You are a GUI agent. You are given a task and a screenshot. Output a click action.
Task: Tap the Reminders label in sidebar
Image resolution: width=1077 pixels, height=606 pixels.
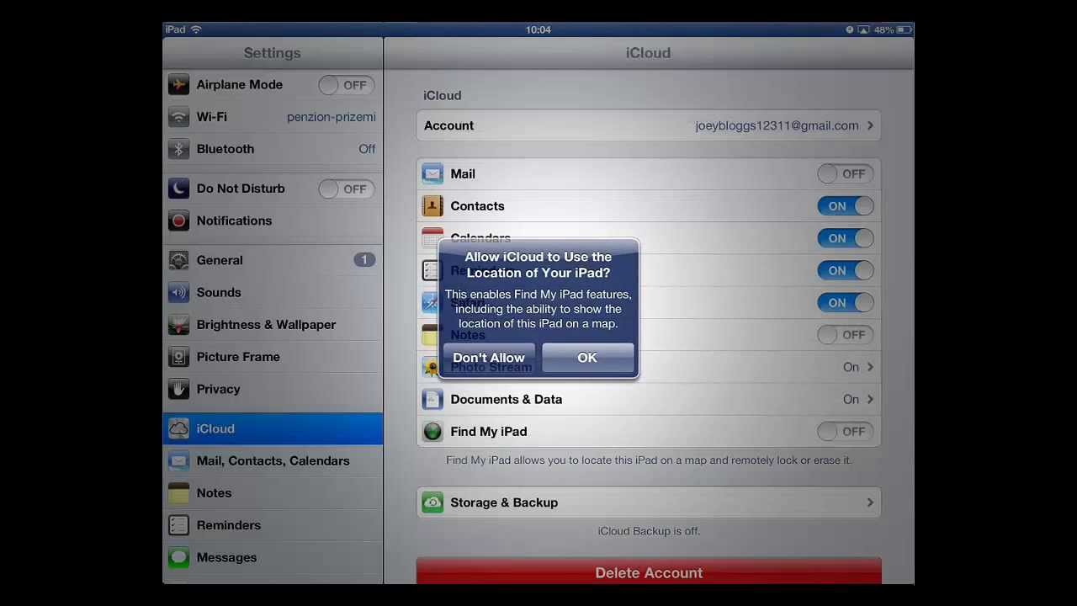pos(229,525)
